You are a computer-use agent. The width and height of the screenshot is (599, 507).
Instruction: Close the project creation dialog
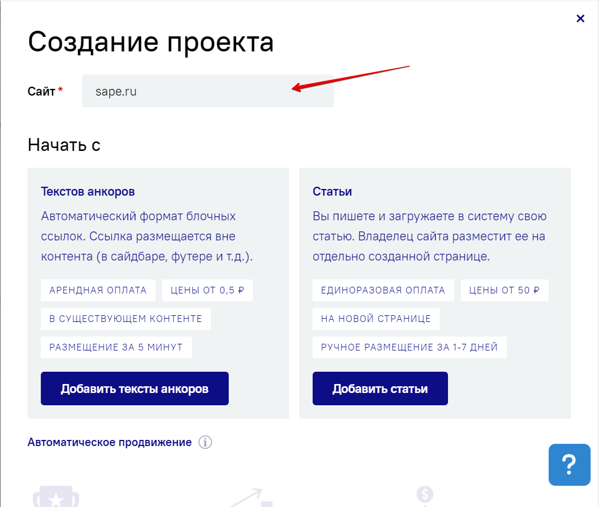581,18
